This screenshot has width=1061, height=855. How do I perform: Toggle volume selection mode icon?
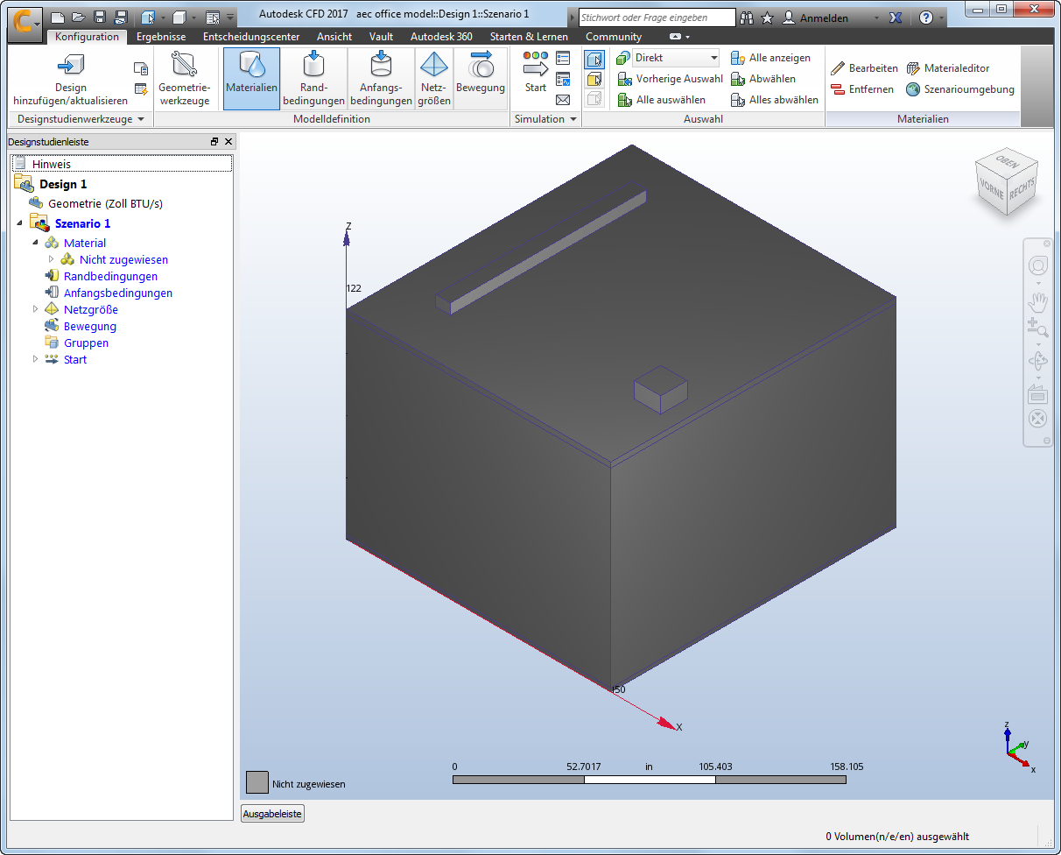[x=594, y=59]
